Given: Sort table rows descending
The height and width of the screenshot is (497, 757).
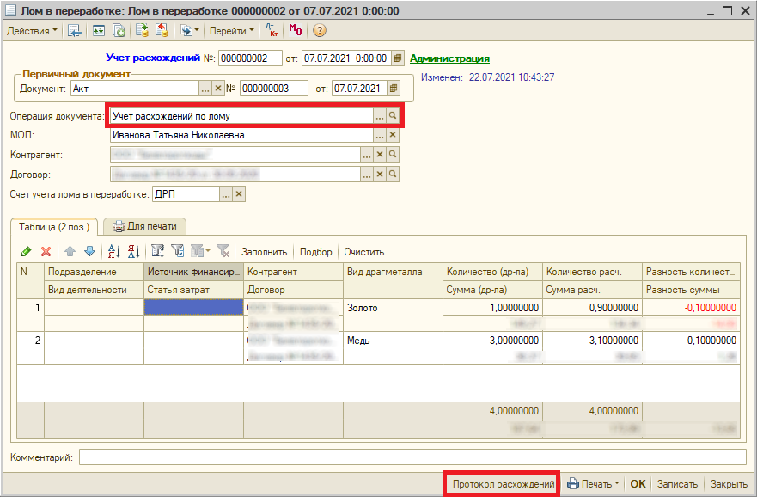Looking at the screenshot, I should [x=133, y=252].
